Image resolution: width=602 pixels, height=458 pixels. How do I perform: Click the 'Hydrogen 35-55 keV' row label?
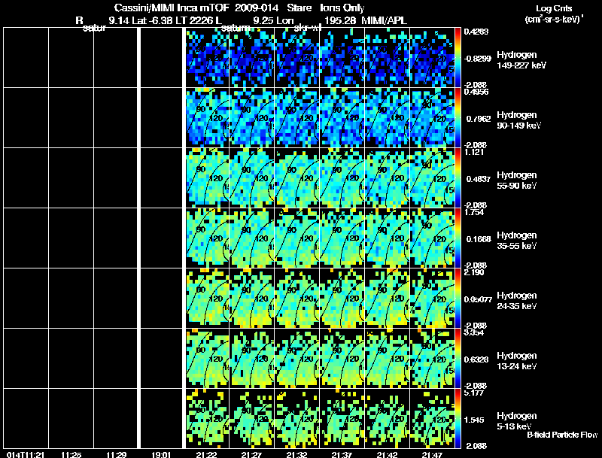pyautogui.click(x=517, y=241)
